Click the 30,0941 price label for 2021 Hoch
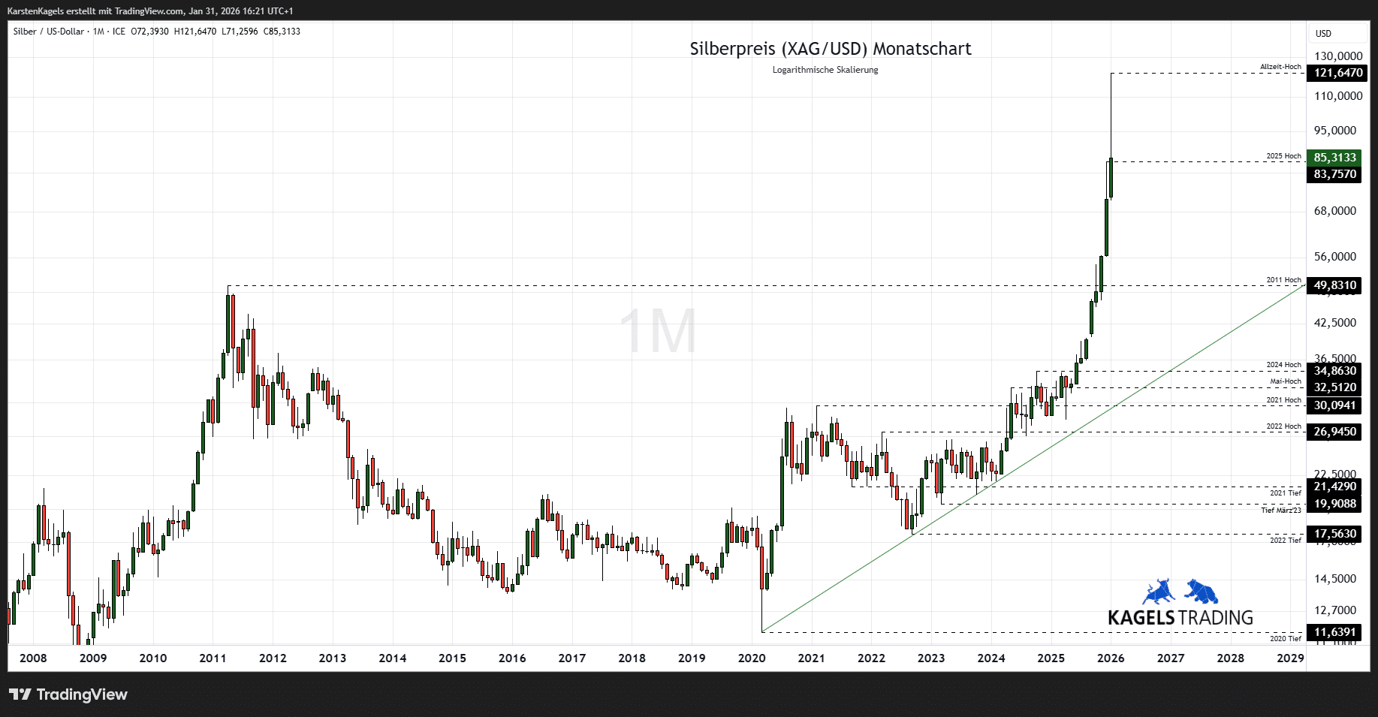Image resolution: width=1378 pixels, height=717 pixels. pyautogui.click(x=1335, y=405)
